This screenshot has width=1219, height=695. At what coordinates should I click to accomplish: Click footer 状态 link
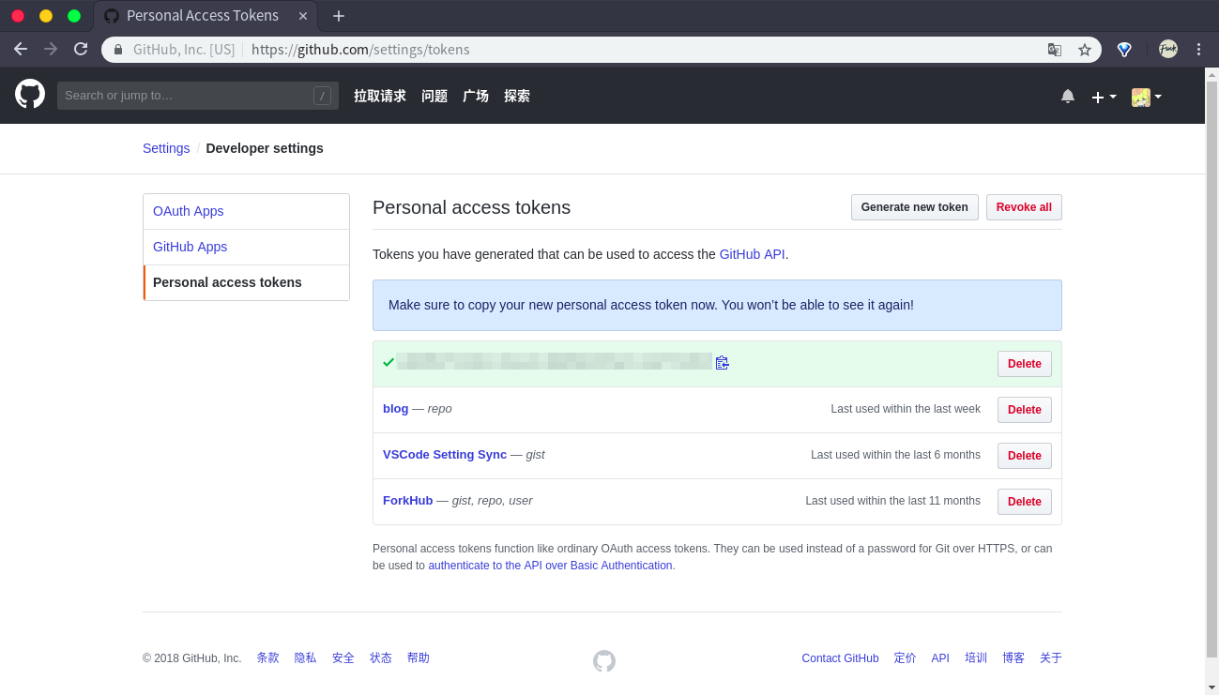click(381, 658)
